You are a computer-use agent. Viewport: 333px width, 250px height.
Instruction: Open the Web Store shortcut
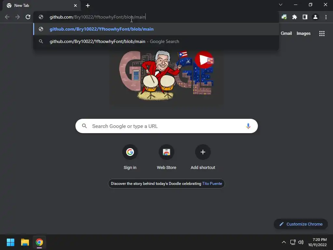(166, 157)
